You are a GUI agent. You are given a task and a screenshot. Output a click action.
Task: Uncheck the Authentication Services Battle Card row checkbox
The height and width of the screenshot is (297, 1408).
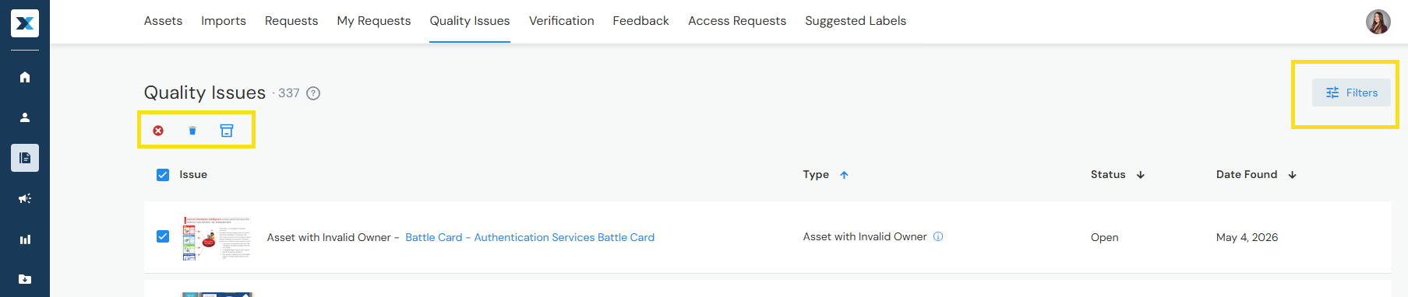click(x=163, y=236)
